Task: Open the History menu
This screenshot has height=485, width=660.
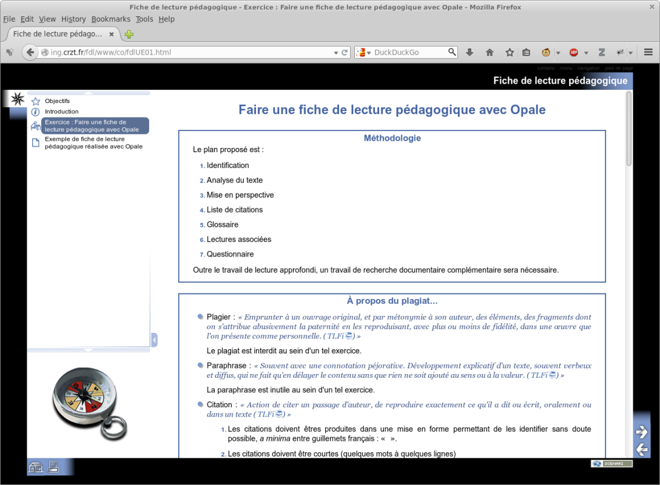Action: point(73,19)
